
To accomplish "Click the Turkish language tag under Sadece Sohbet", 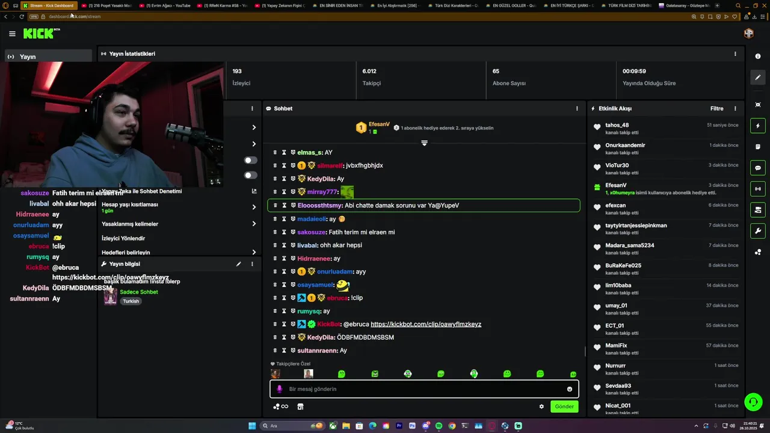I will click(x=131, y=301).
